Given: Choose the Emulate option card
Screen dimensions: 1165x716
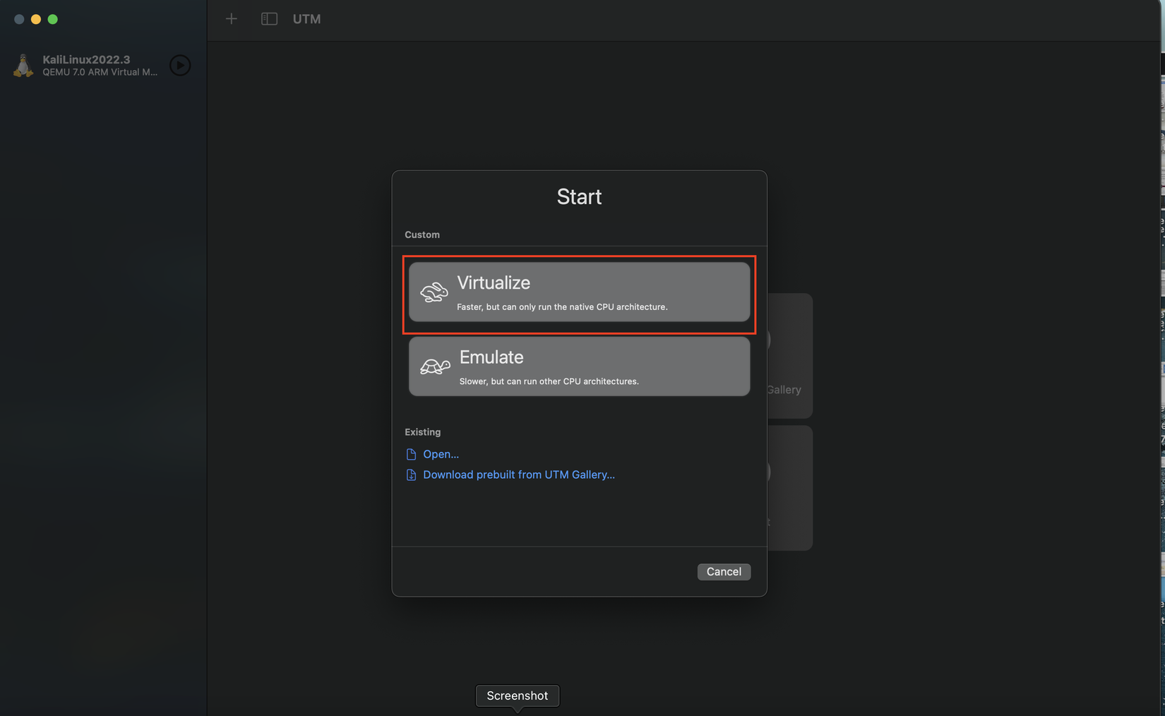Looking at the screenshot, I should pos(579,366).
